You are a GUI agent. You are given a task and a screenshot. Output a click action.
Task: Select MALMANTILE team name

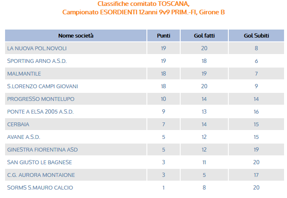tap(24, 73)
